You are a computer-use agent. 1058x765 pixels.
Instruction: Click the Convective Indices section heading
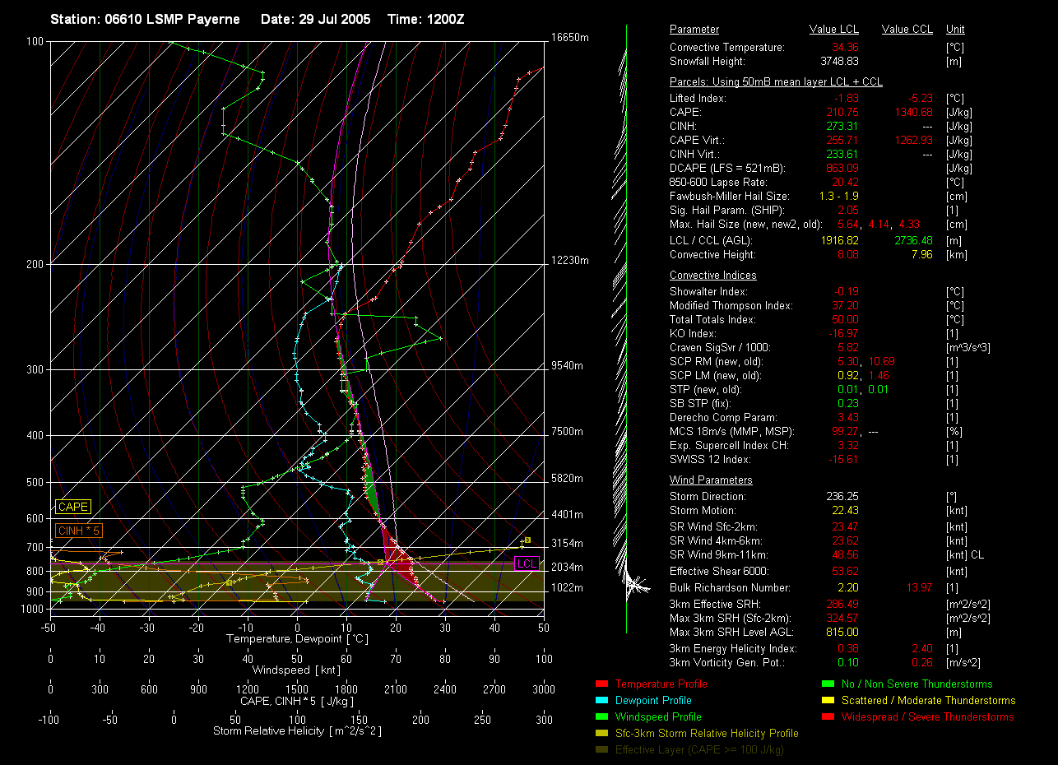point(712,276)
